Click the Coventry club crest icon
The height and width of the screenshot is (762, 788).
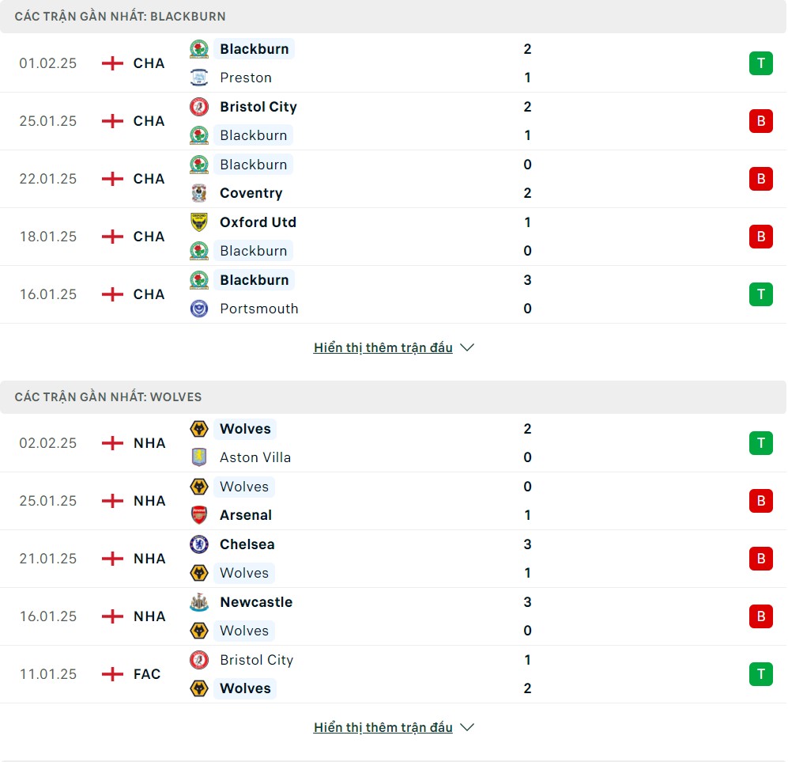[x=199, y=193]
